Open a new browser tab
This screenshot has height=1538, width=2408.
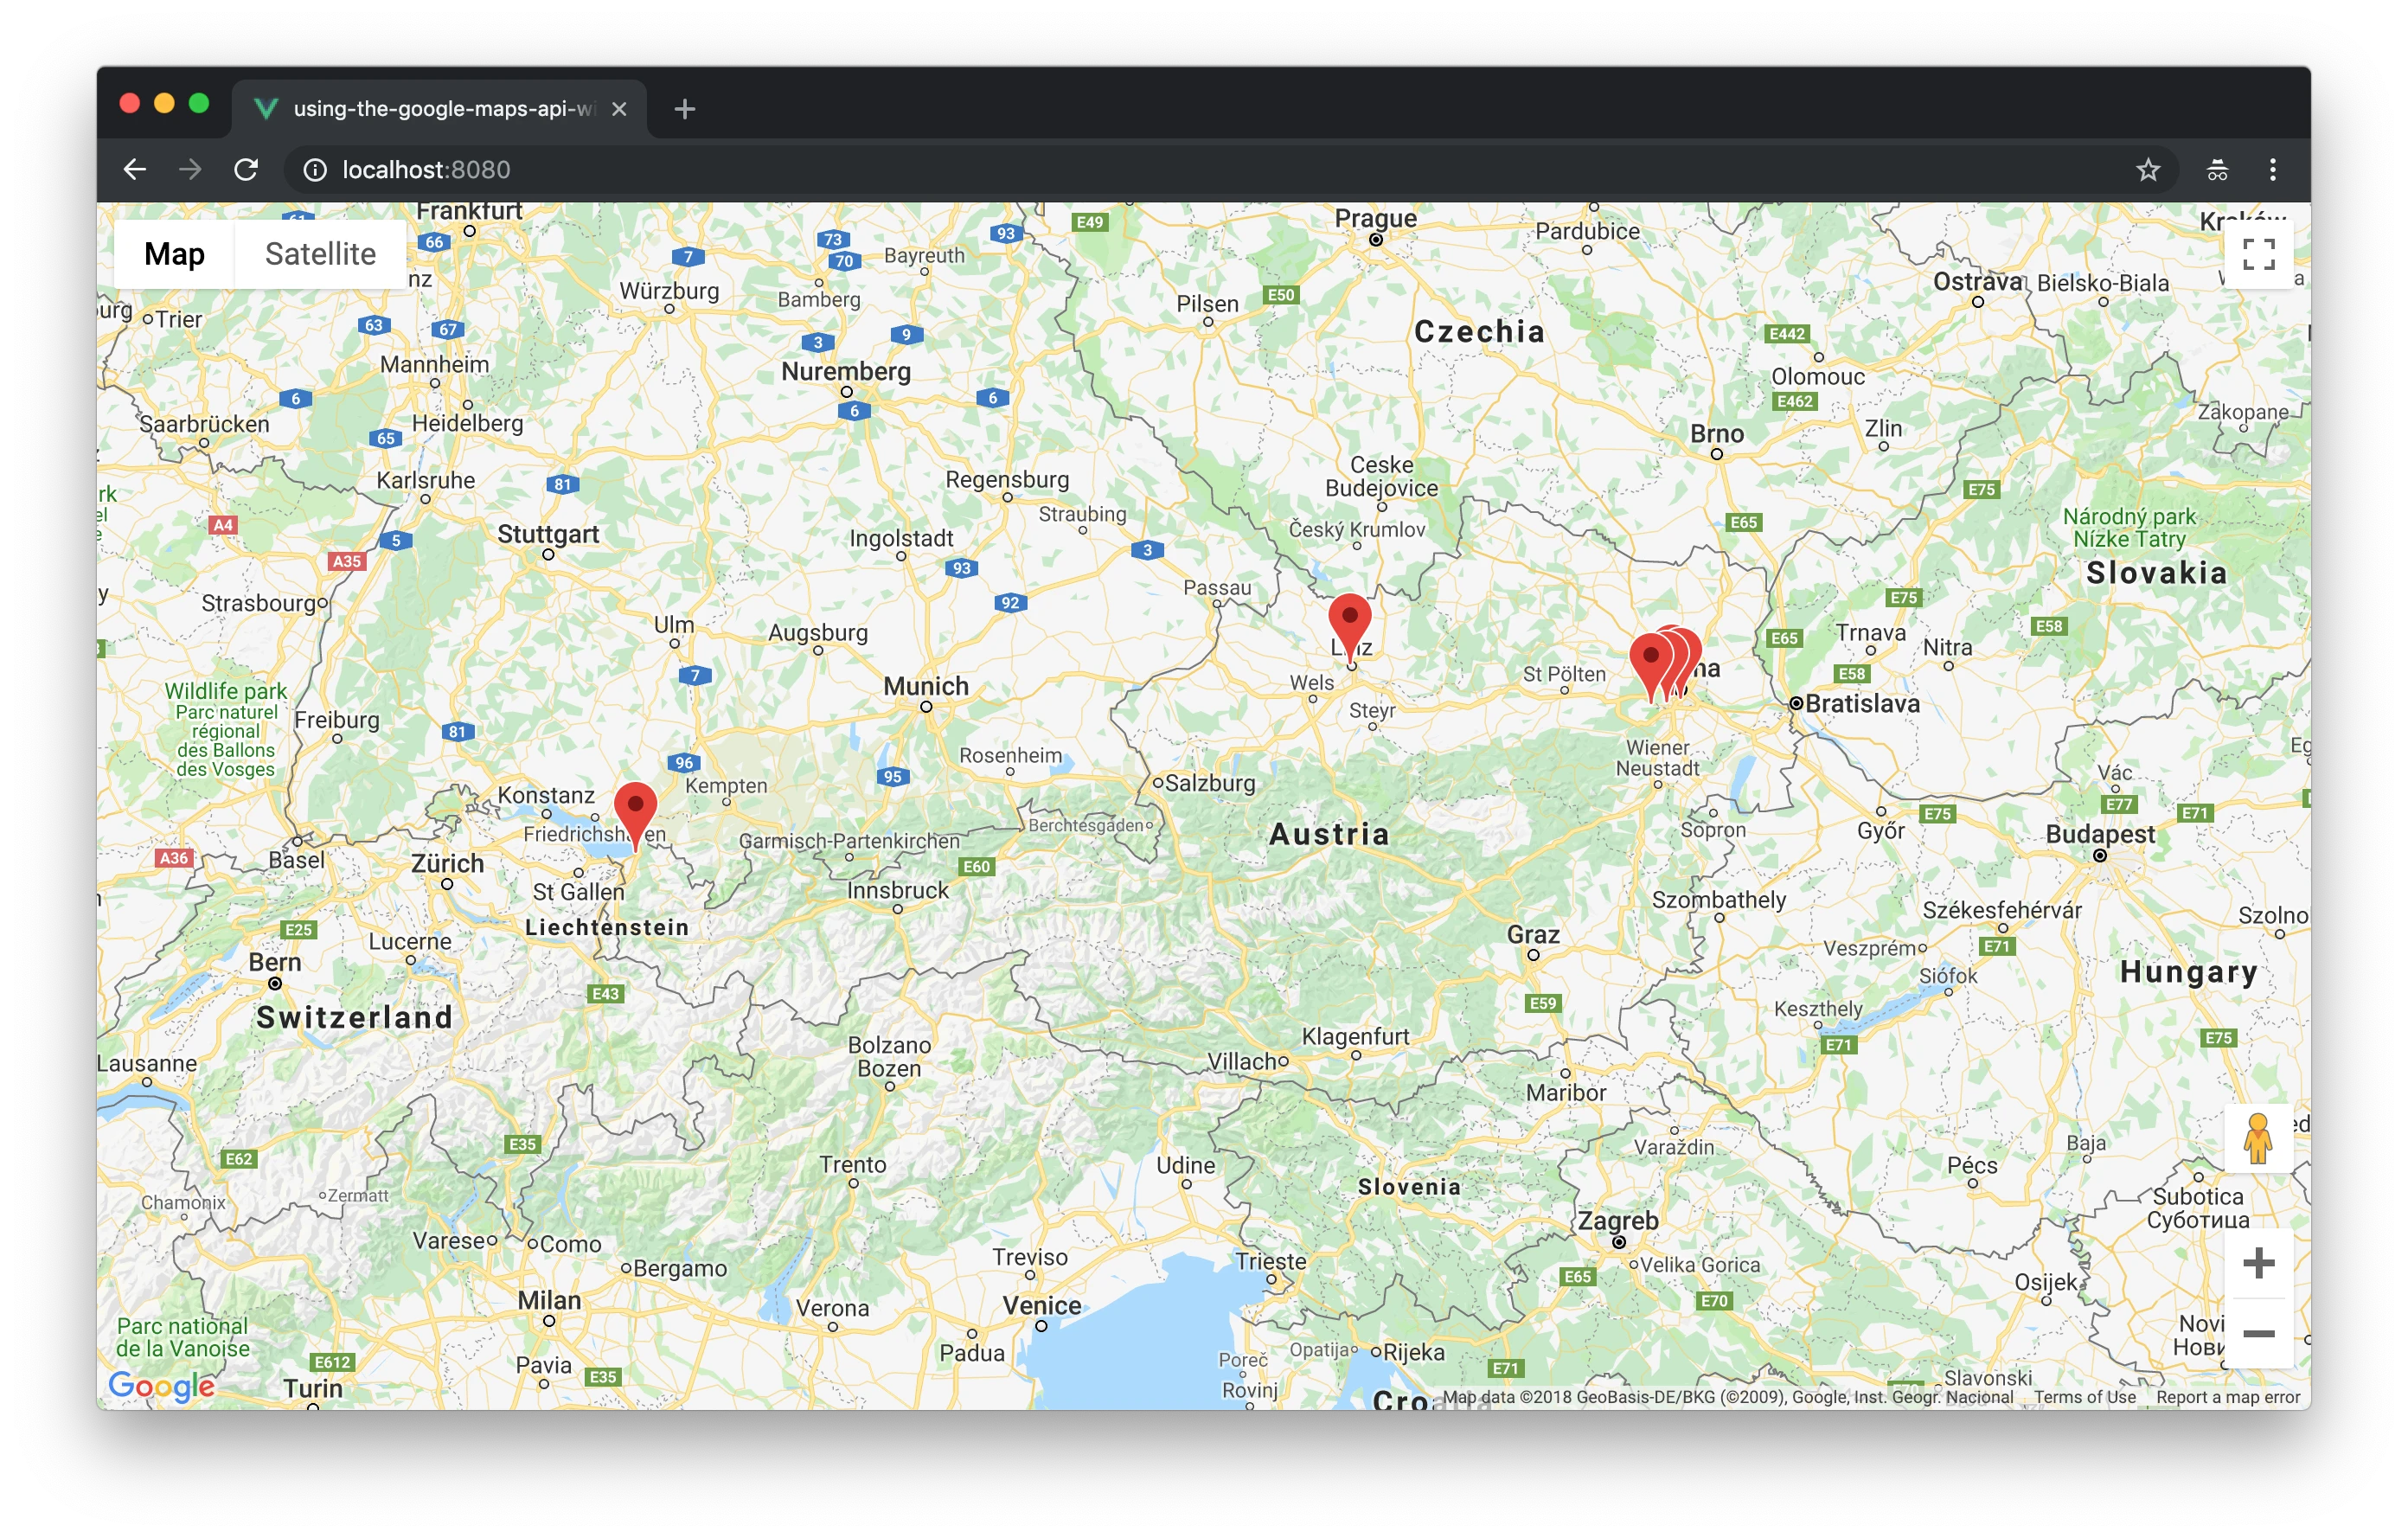click(x=684, y=109)
